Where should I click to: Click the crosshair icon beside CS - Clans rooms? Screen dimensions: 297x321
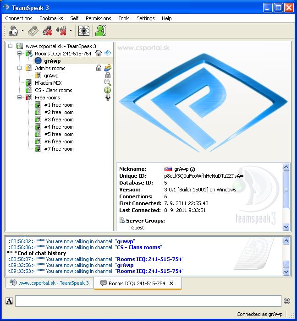(x=108, y=90)
